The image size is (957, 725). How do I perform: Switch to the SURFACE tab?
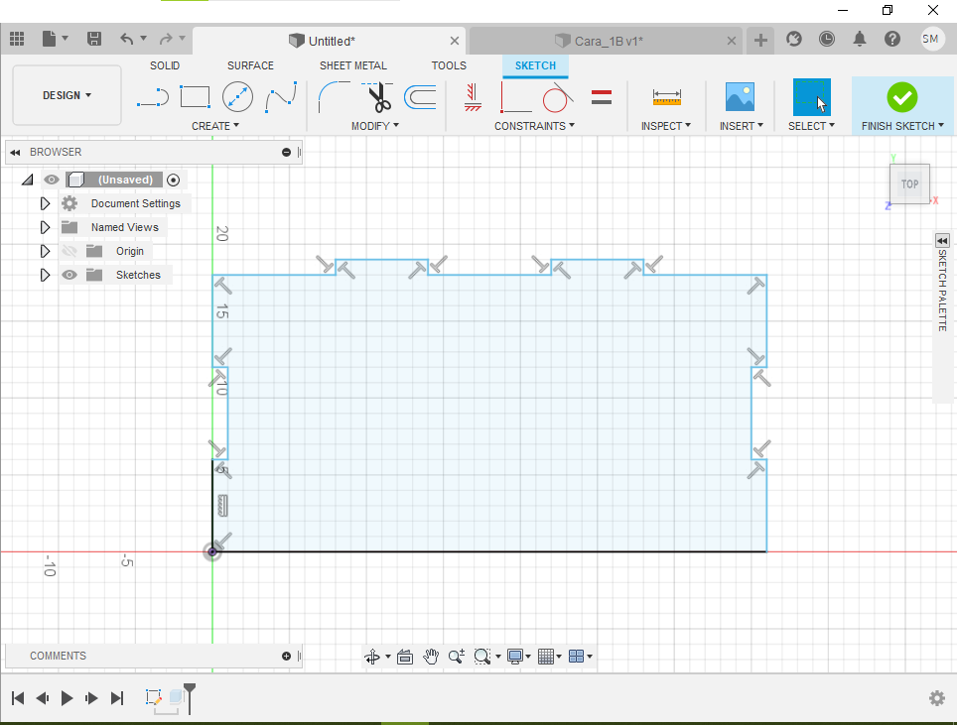[x=250, y=65]
